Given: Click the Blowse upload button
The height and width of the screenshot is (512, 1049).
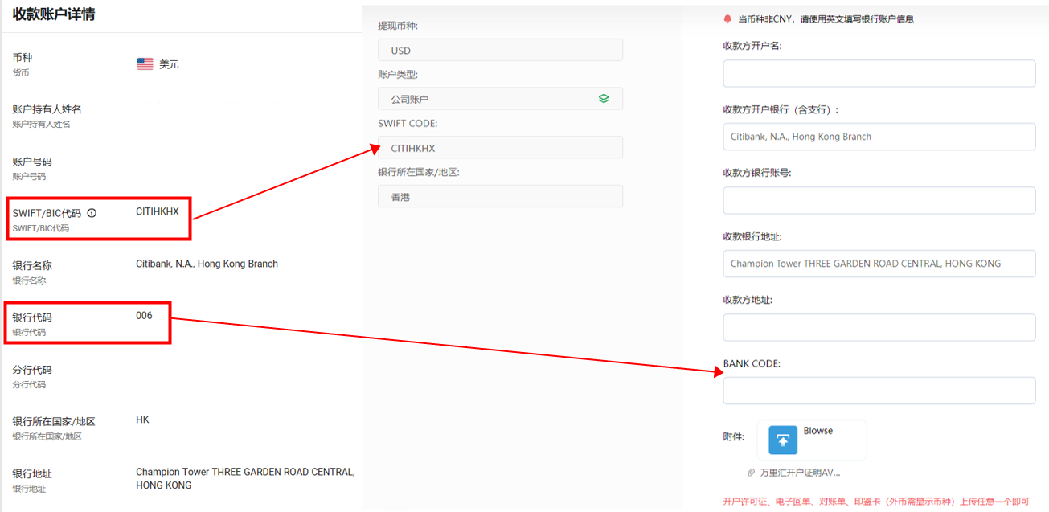Looking at the screenshot, I should click(811, 440).
